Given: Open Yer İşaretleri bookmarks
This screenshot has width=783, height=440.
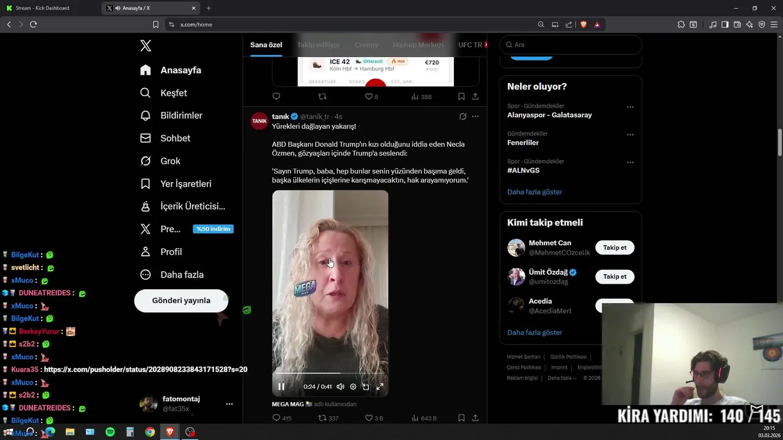Looking at the screenshot, I should 176,183.
